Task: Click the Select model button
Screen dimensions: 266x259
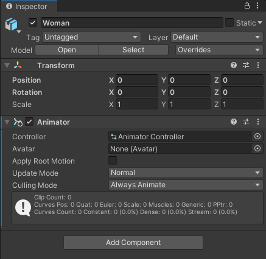Action: coord(133,50)
